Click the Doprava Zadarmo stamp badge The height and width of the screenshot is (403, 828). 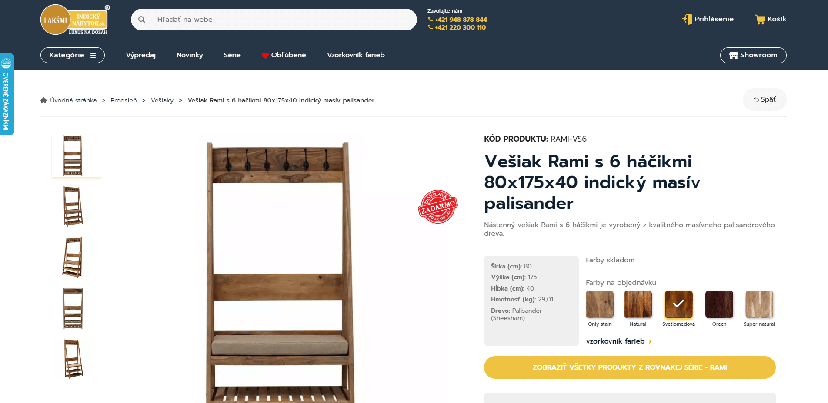437,207
